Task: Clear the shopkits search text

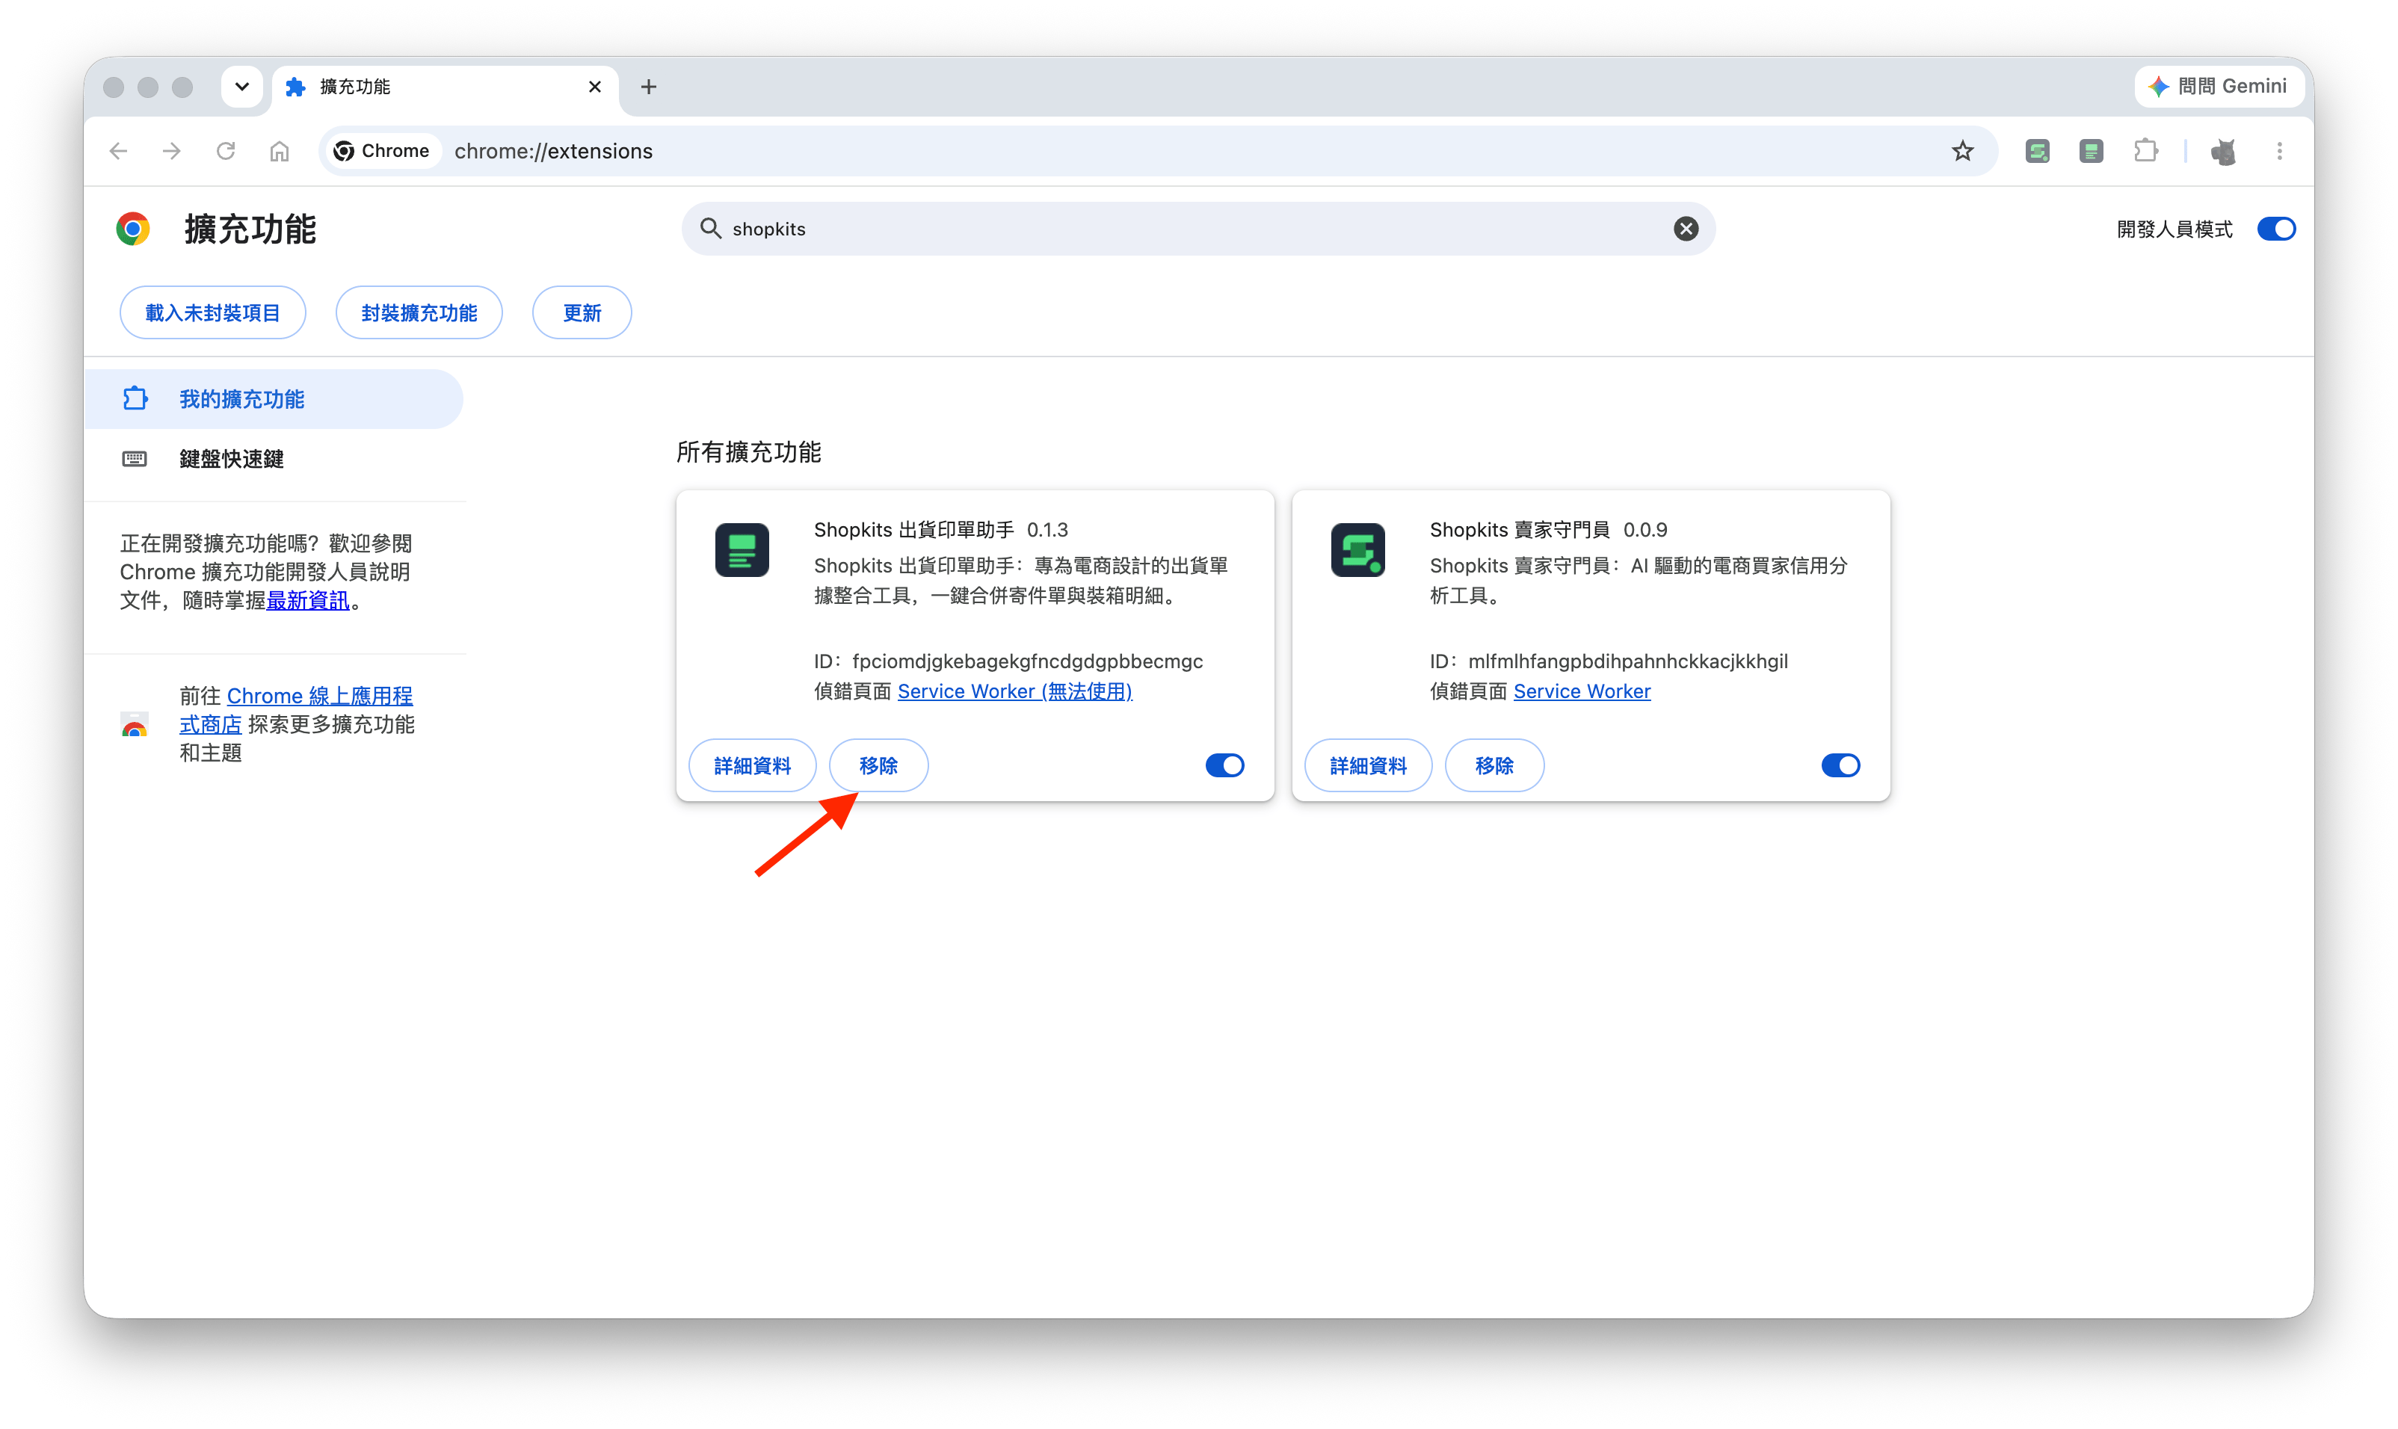Action: coord(1686,229)
